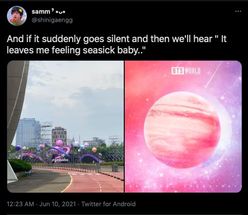Click the BTS WORLD logo on the album art
Viewport: 248px width, 215px height.
pyautogui.click(x=186, y=71)
